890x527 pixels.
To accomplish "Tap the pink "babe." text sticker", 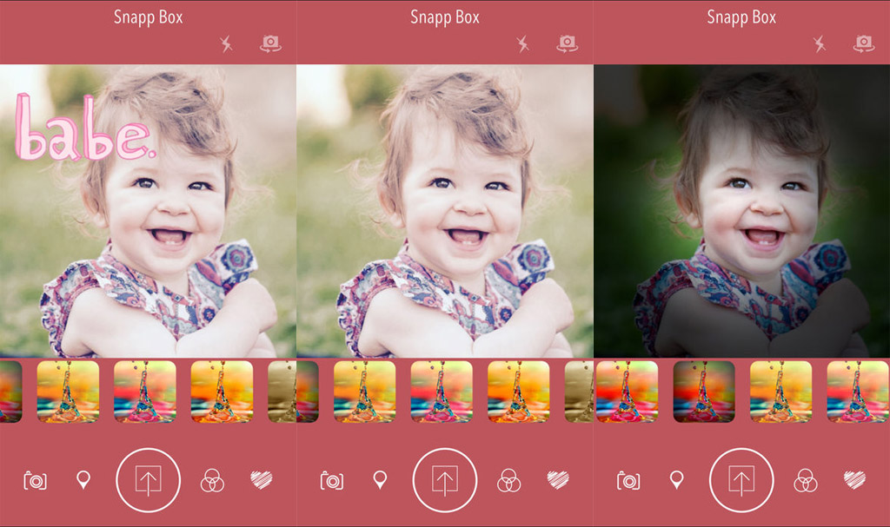I will click(x=83, y=132).
